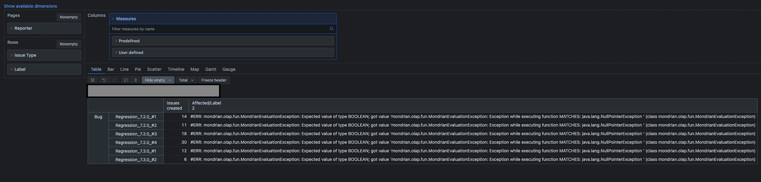The image size is (761, 182).
Task: Click the export download icon
Action: pyautogui.click(x=136, y=80)
